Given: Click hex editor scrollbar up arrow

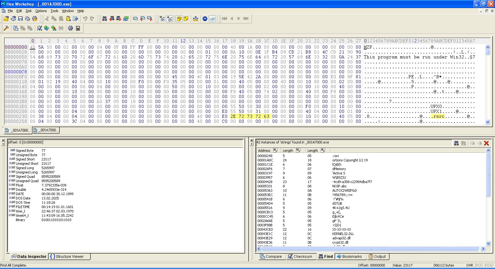Looking at the screenshot, I should click(488, 47).
